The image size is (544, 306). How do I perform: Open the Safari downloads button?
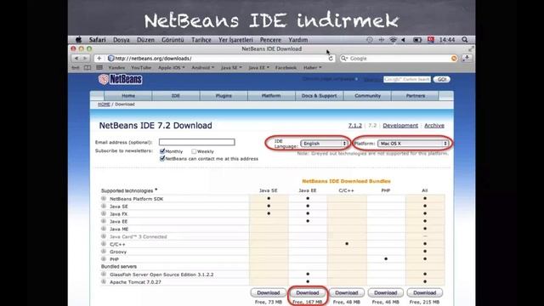(467, 59)
